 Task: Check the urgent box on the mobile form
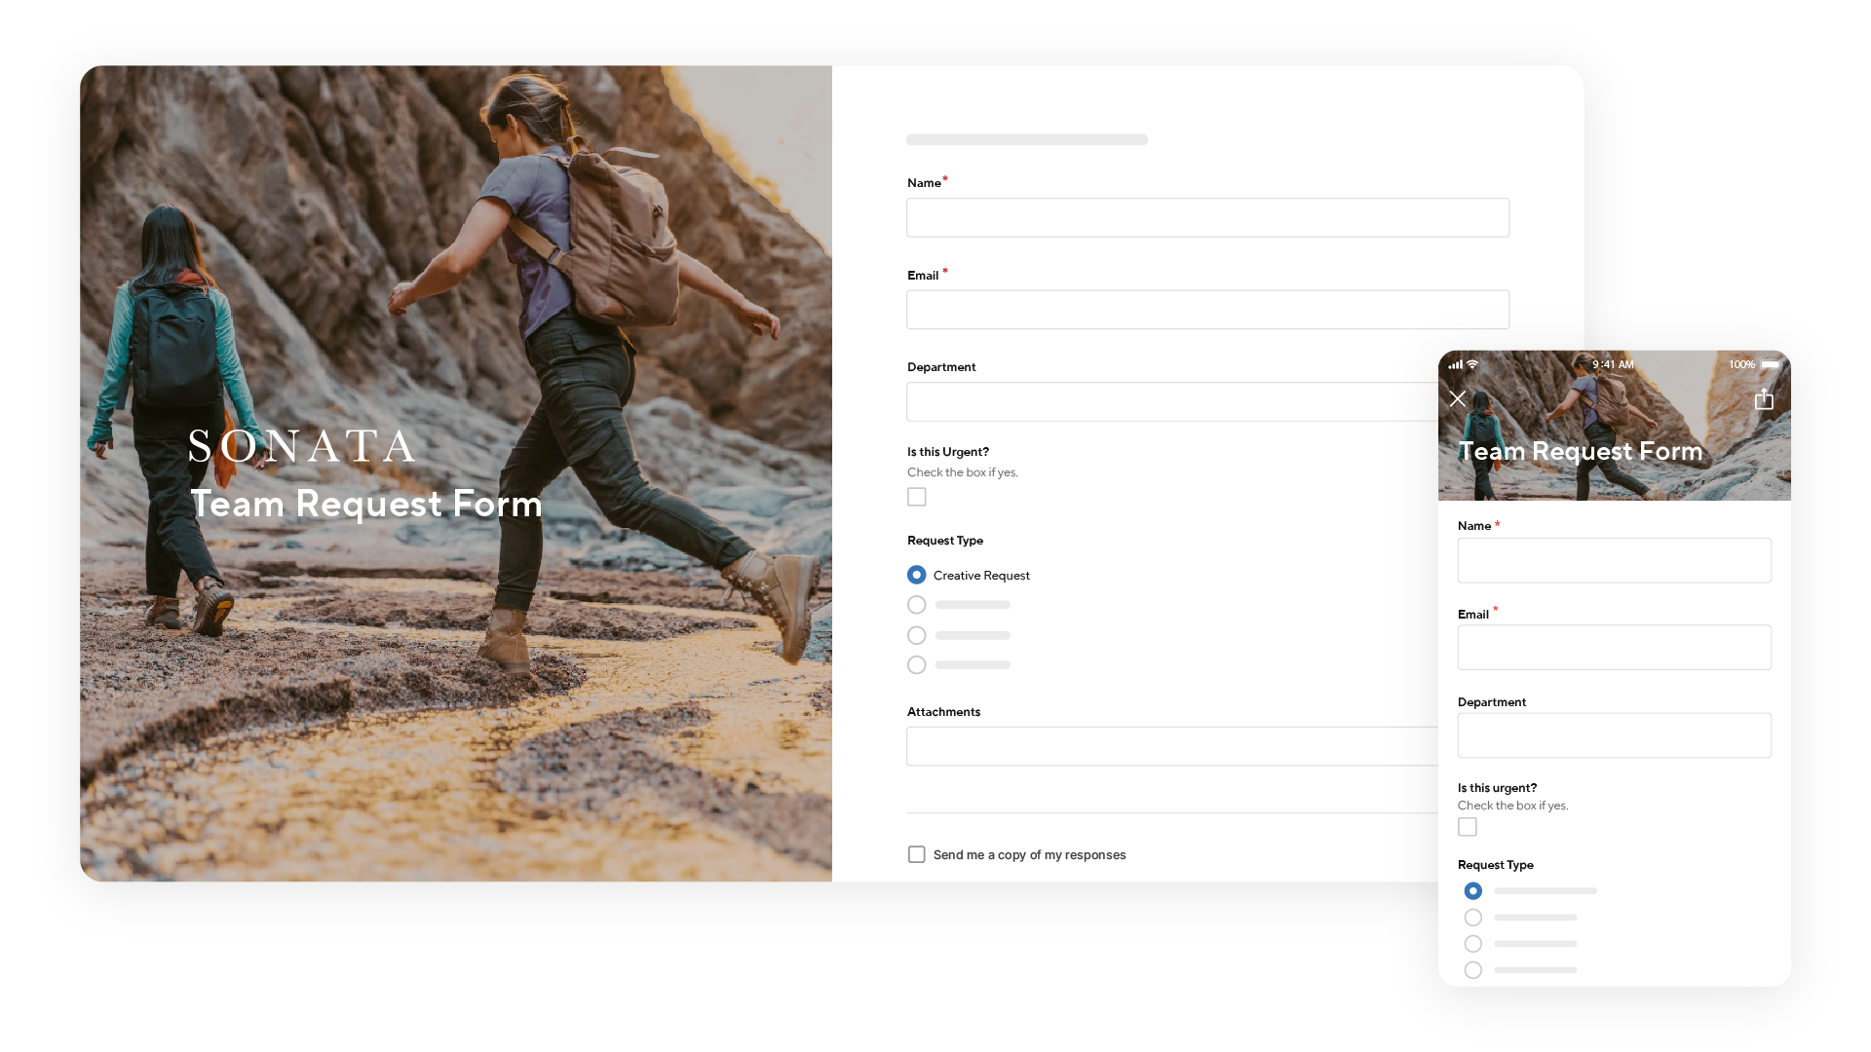tap(1468, 826)
